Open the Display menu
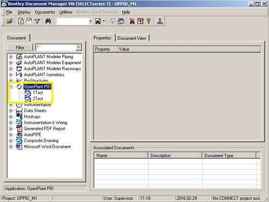The width and height of the screenshot is (269, 202). click(24, 12)
